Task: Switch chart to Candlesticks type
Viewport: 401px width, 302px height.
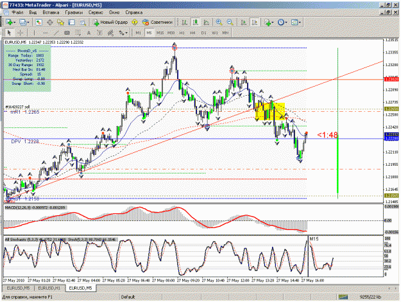Action: click(196, 22)
